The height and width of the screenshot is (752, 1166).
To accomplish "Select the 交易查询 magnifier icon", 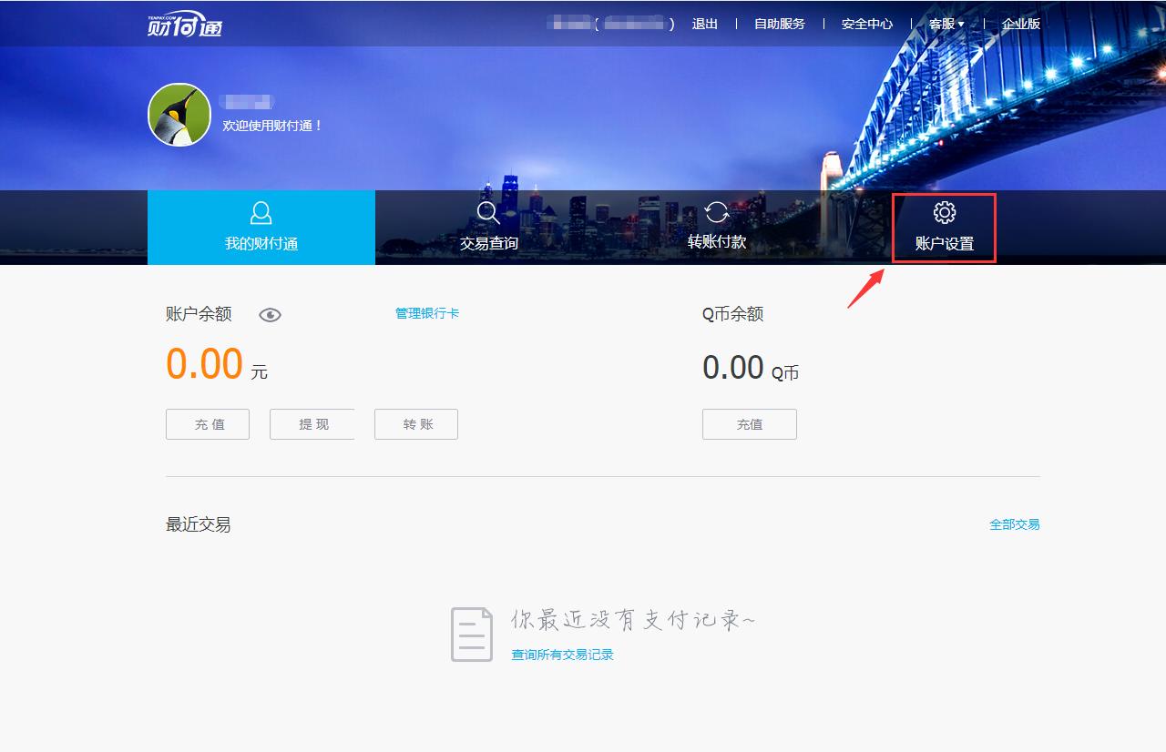I will pos(488,212).
